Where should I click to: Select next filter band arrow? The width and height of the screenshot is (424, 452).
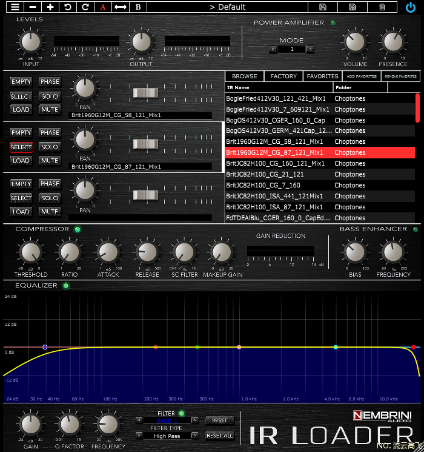[x=195, y=420]
